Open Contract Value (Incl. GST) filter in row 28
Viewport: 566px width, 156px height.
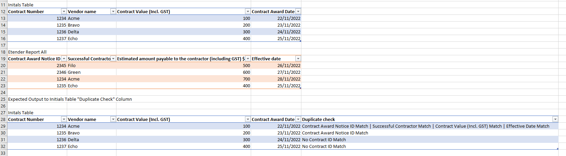[x=248, y=119]
